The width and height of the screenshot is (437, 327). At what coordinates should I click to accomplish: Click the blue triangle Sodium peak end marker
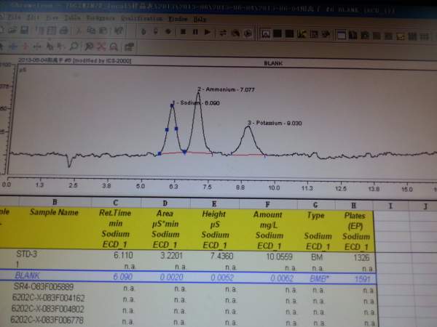pos(184,152)
